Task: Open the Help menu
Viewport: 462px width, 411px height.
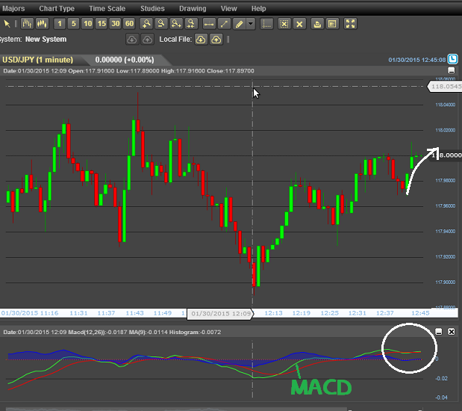Action: [x=259, y=8]
